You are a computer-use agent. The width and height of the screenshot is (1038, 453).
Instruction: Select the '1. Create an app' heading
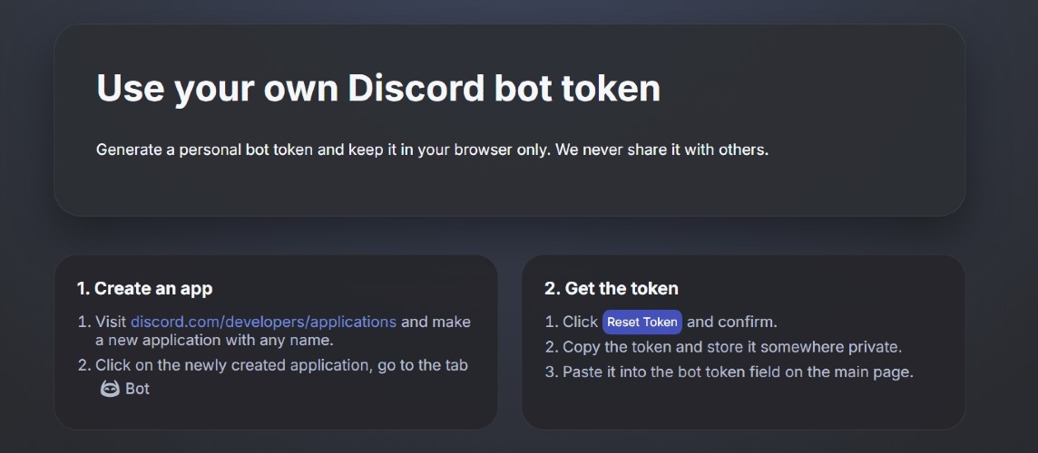tap(144, 289)
